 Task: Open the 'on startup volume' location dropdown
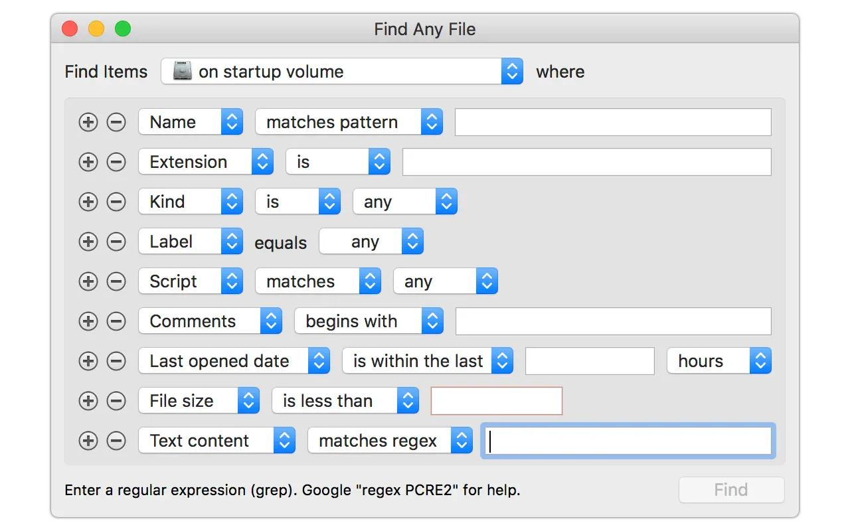[x=342, y=72]
